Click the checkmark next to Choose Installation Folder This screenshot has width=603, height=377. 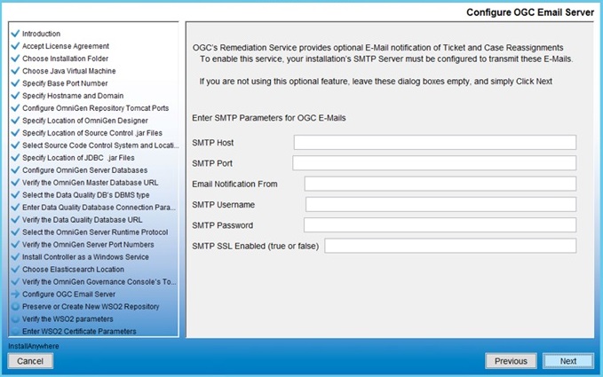click(15, 59)
